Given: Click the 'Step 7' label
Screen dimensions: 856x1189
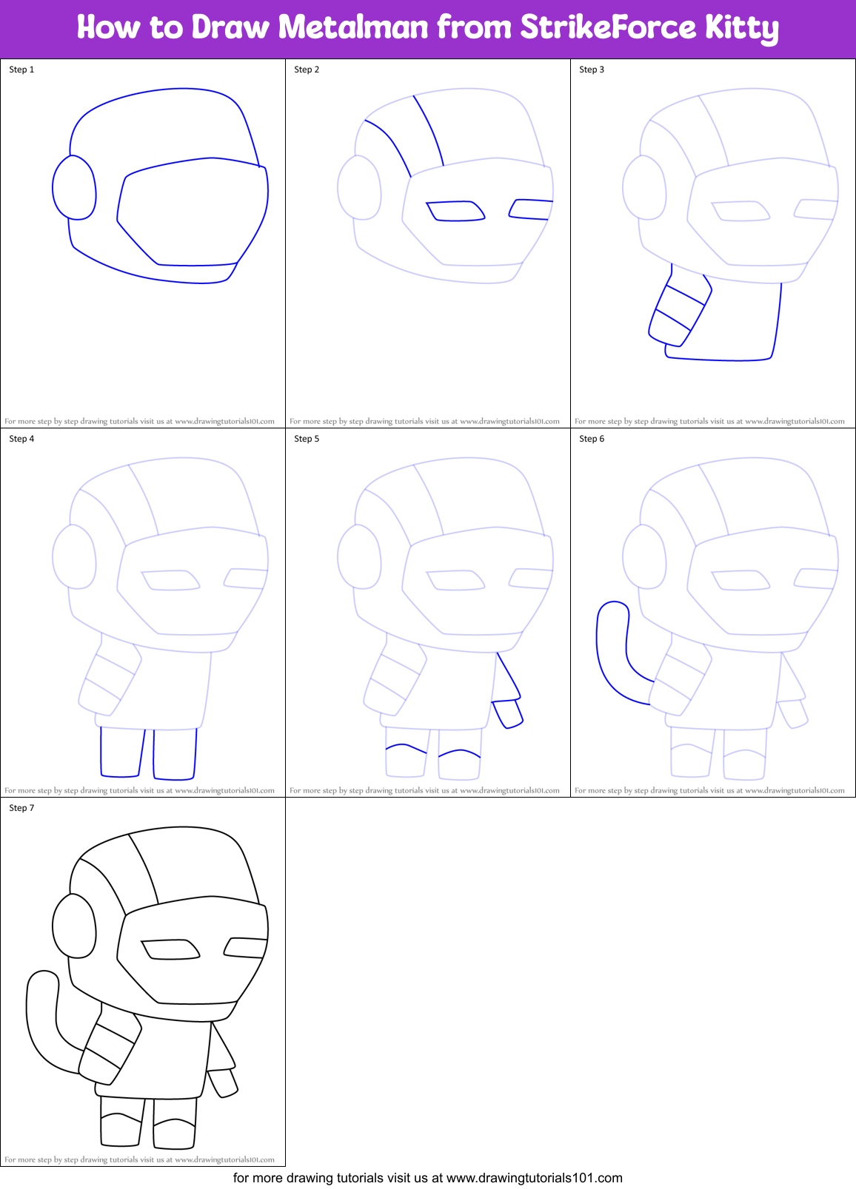Looking at the screenshot, I should pyautogui.click(x=21, y=808).
